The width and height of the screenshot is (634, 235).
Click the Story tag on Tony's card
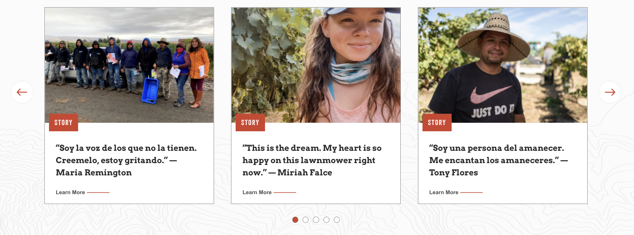[x=437, y=123]
